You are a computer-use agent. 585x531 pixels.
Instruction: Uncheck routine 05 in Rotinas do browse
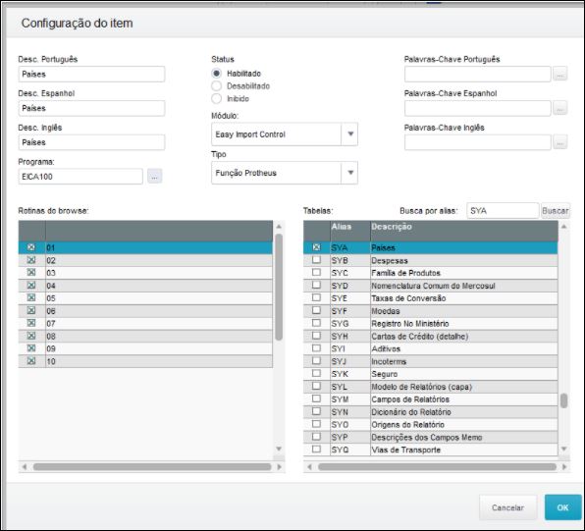pos(31,297)
